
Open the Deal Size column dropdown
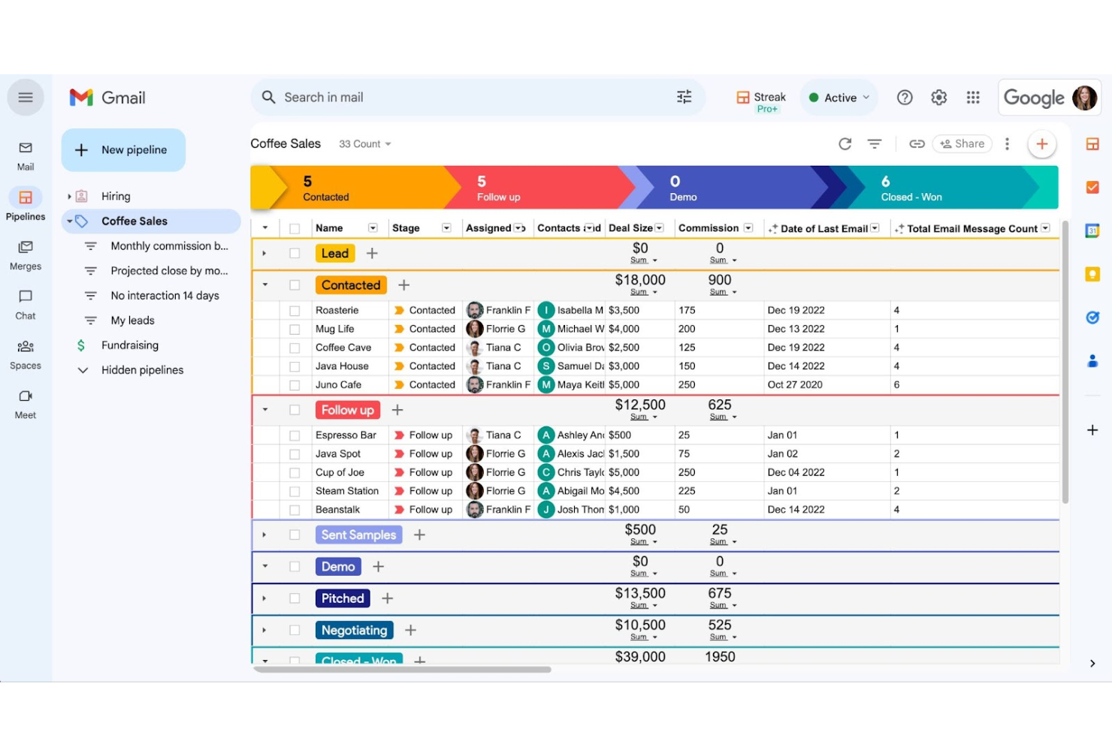coord(659,228)
